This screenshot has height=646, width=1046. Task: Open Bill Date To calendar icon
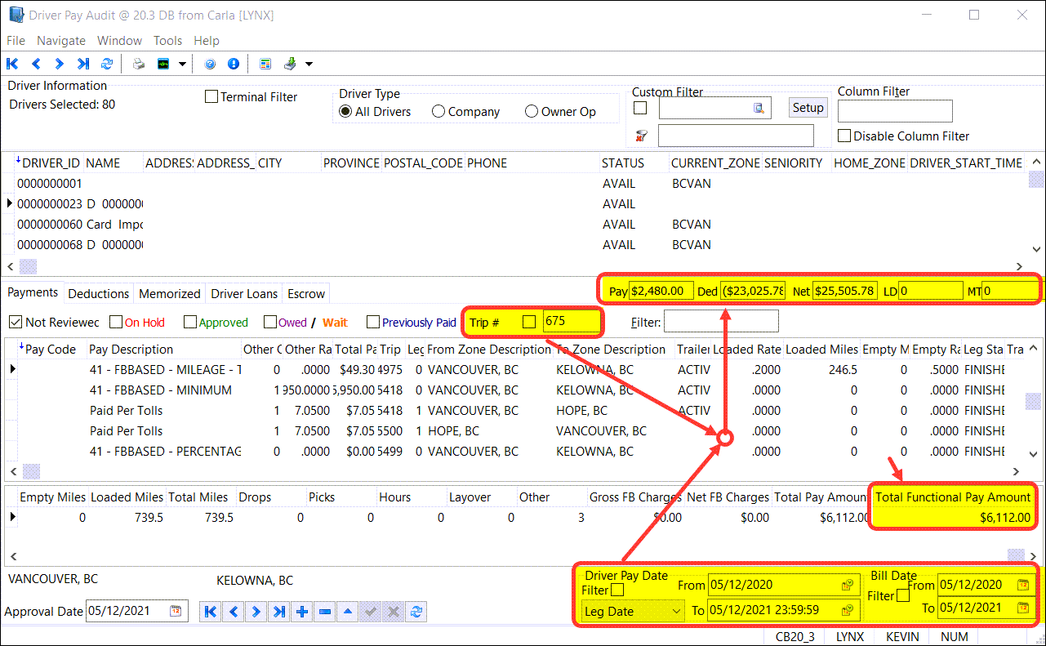(1023, 608)
